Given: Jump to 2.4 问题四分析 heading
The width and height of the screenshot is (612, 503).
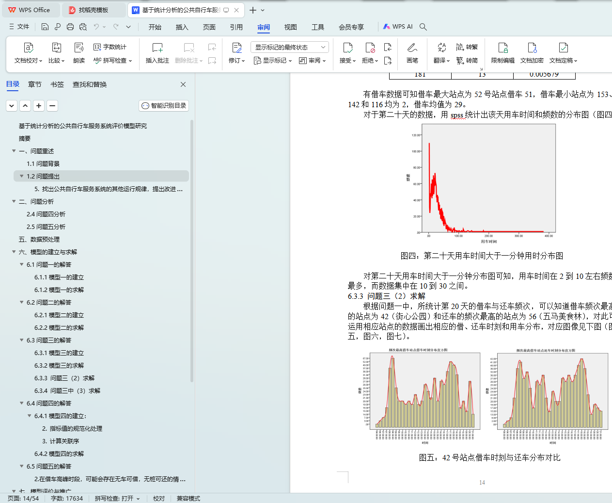Looking at the screenshot, I should click(46, 214).
